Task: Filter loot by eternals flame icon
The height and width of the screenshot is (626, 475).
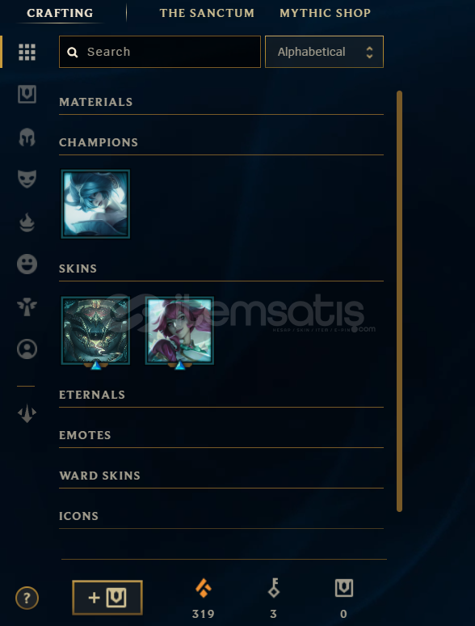Action: point(27,222)
